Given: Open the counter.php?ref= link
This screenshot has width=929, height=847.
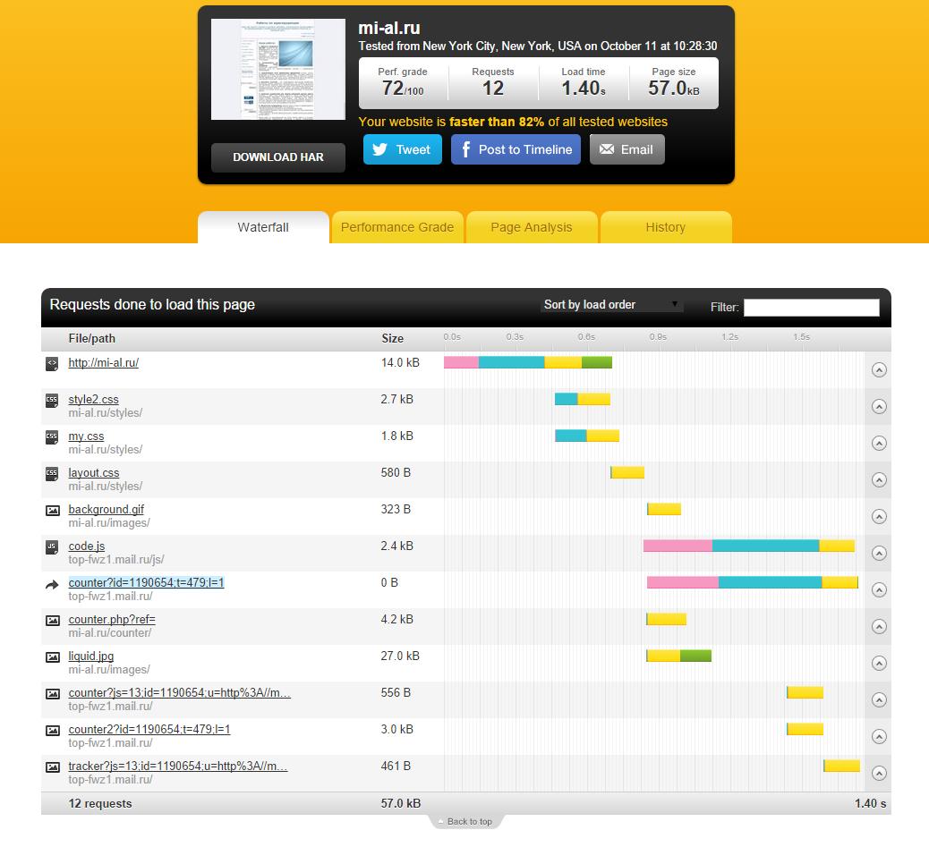Looking at the screenshot, I should point(112,620).
